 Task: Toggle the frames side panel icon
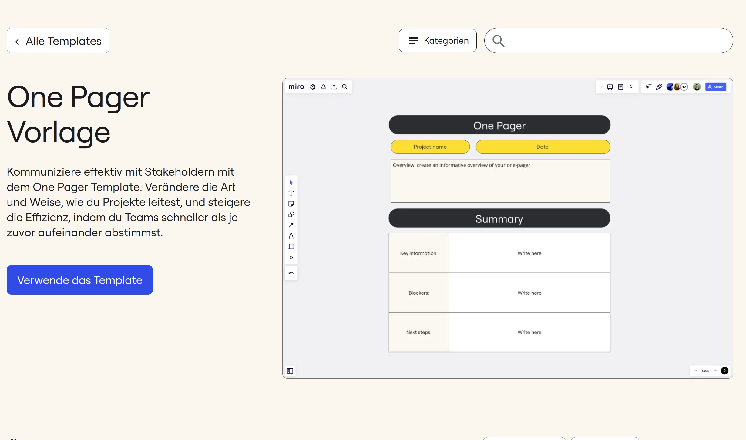click(290, 371)
